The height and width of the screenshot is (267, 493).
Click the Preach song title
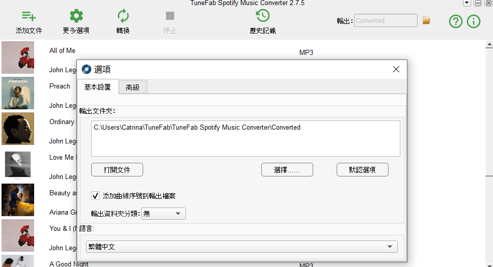point(60,86)
